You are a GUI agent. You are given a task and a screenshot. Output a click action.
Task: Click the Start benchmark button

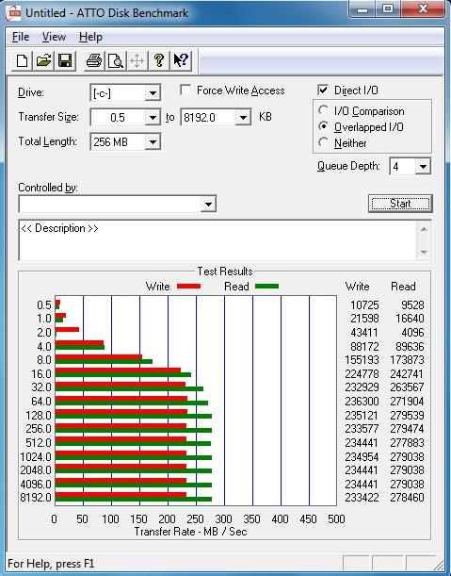click(400, 204)
